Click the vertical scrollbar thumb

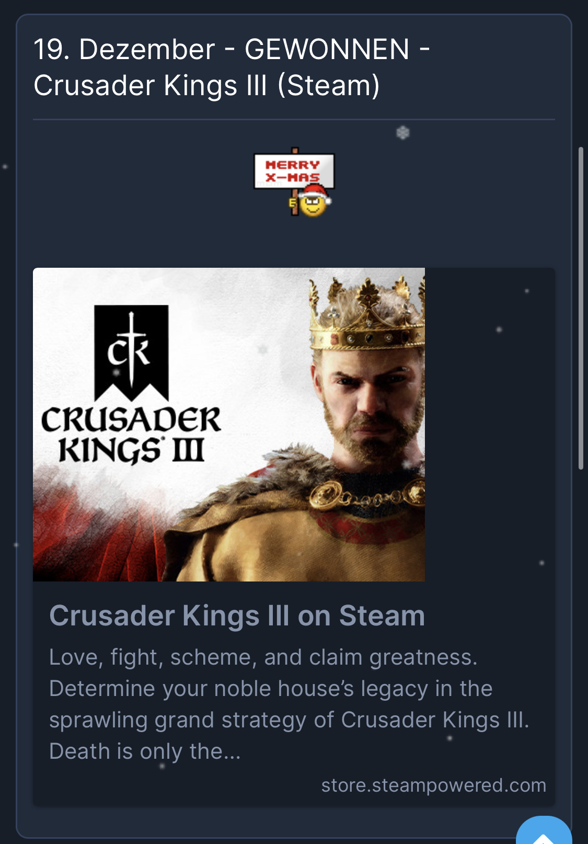[x=581, y=309]
